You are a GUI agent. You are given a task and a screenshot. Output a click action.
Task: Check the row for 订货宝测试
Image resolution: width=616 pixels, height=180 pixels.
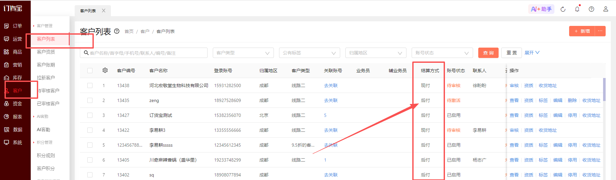90,115
